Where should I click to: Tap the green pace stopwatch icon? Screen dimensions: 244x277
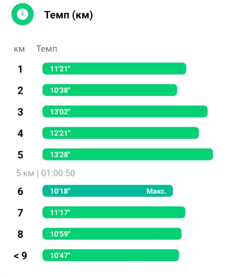pos(22,14)
